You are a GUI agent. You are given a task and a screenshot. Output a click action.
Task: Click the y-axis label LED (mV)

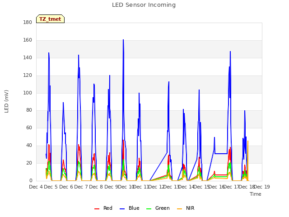click(x=6, y=101)
